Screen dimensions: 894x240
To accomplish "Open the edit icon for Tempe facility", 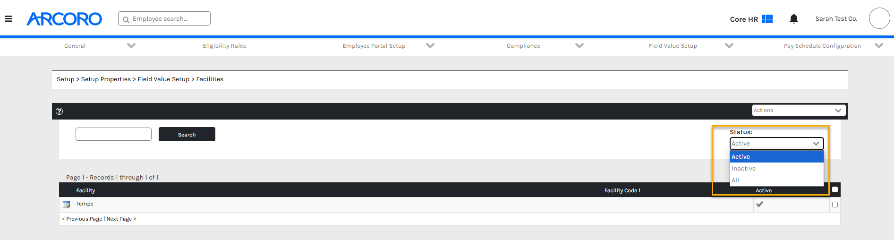I will coord(66,205).
